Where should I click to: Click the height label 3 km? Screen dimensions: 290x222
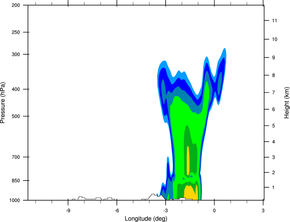pyautogui.click(x=274, y=157)
